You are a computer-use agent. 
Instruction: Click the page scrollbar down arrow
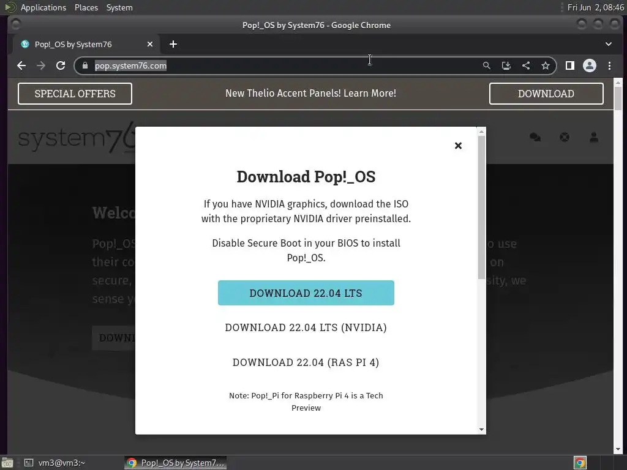tap(618, 450)
